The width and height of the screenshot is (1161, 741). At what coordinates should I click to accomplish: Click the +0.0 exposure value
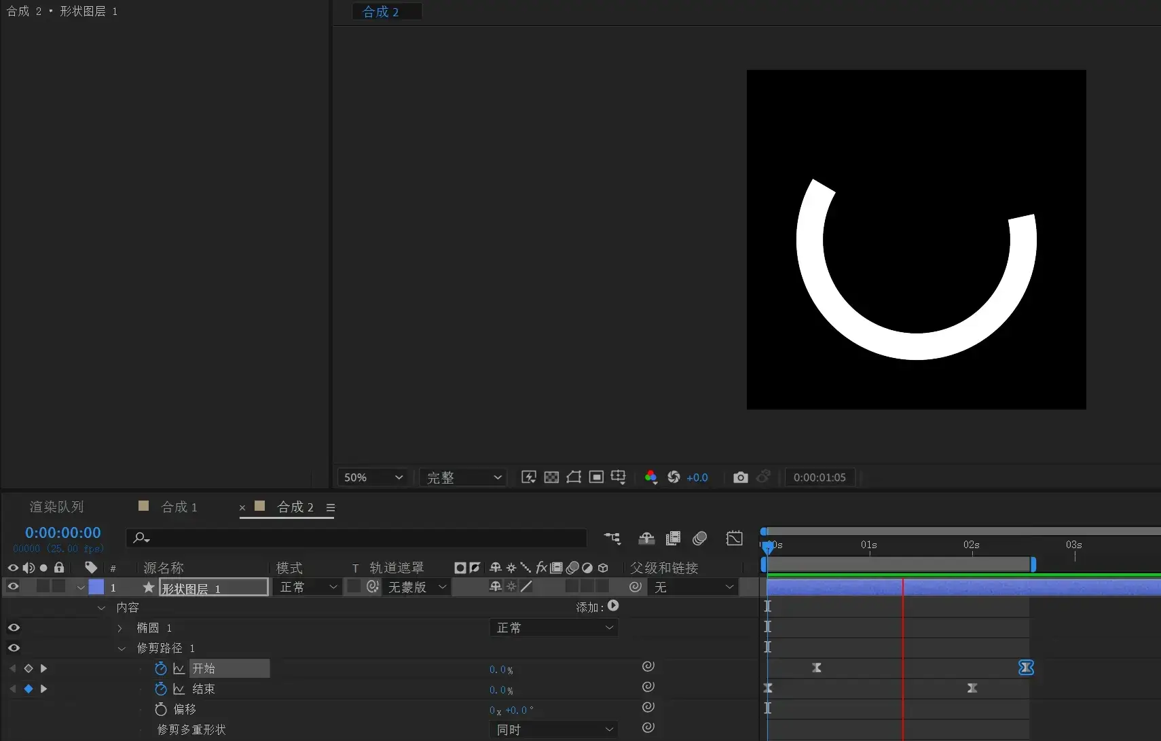[x=697, y=477]
